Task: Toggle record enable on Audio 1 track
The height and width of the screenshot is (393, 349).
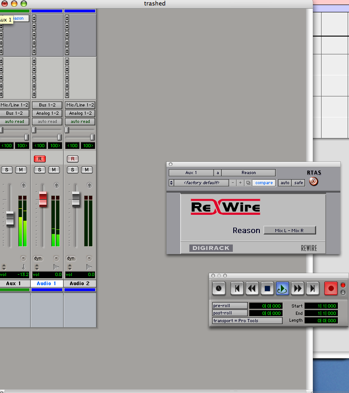Action: [x=40, y=159]
